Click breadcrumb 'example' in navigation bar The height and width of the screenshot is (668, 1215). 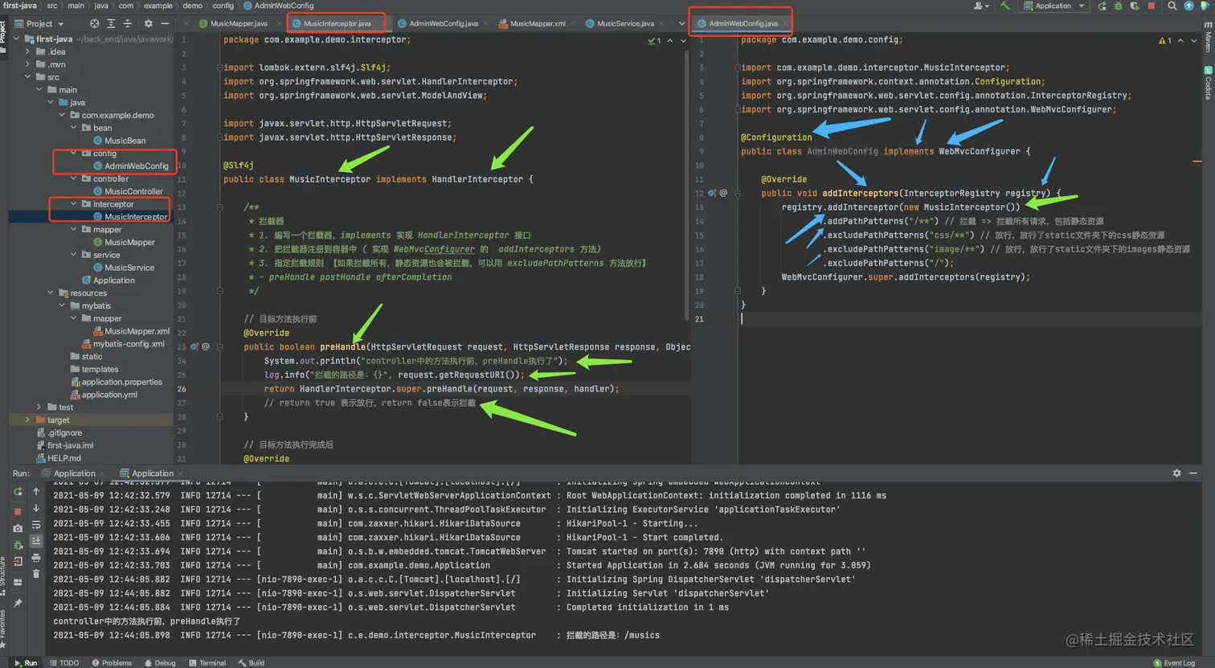pyautogui.click(x=157, y=6)
